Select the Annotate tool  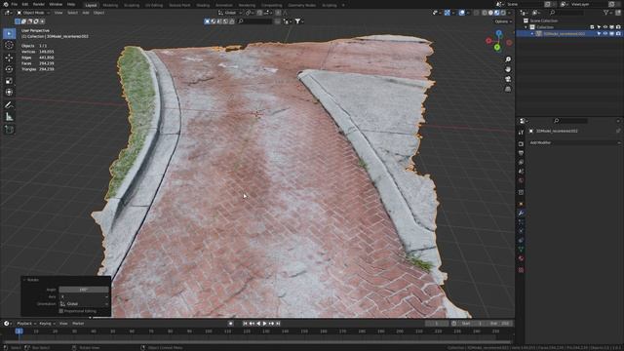[x=9, y=105]
